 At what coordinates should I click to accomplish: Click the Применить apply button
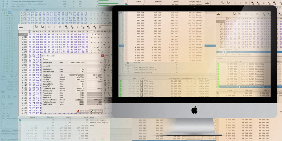click(x=96, y=111)
